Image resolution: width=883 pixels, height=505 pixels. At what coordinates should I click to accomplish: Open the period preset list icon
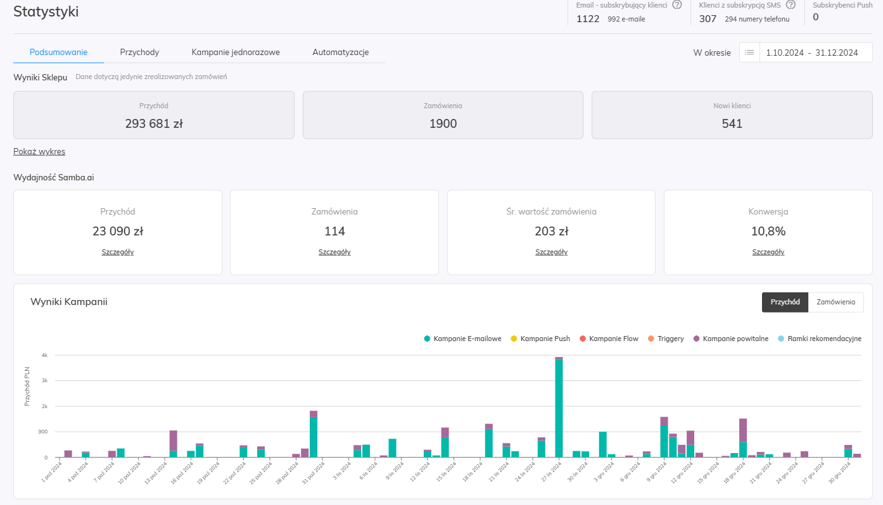pos(749,53)
